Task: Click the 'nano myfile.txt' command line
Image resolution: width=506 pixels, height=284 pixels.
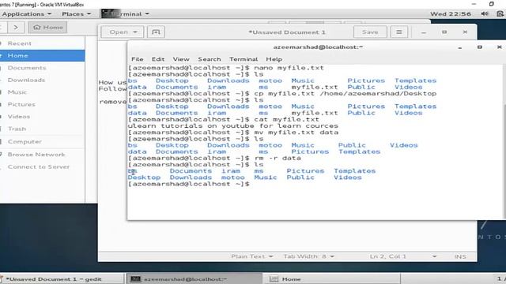Action: [226, 68]
